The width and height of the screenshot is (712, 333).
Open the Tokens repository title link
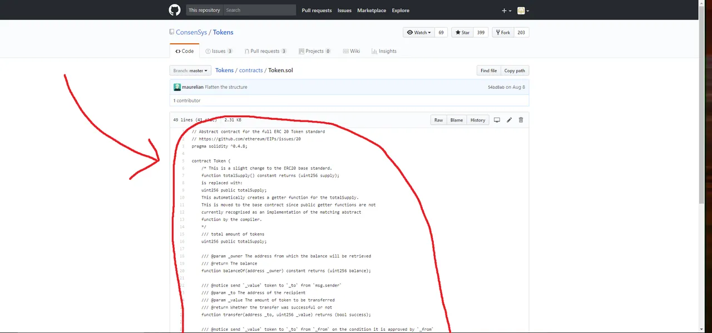click(223, 32)
